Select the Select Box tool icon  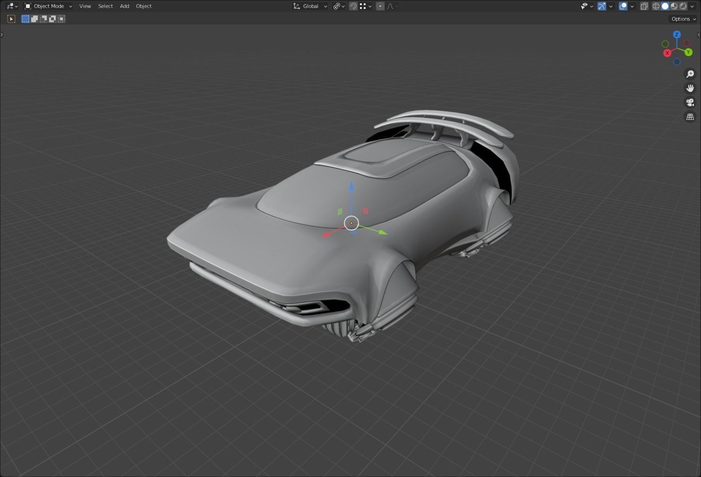[x=11, y=19]
